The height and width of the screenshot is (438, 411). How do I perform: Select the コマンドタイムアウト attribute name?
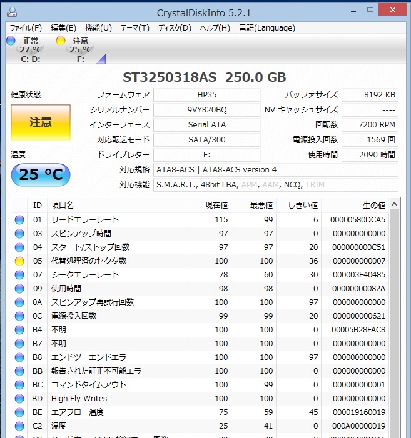[x=89, y=385]
